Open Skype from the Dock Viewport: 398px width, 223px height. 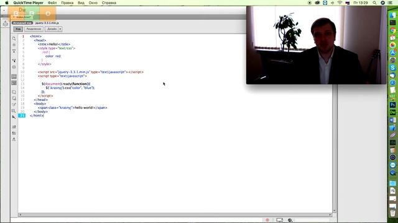(x=392, y=68)
